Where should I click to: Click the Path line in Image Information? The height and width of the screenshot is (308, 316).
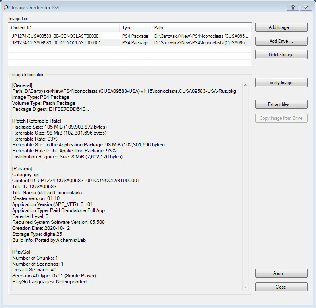click(124, 91)
